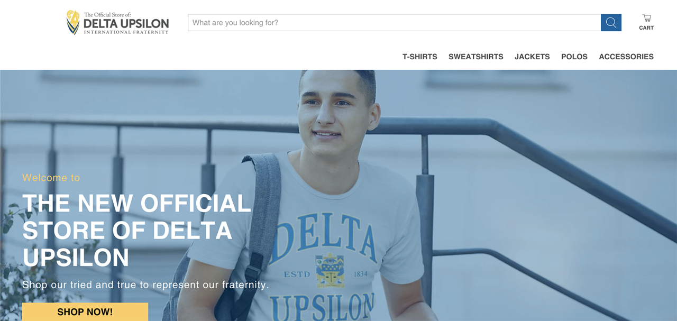Click the yellow SHOP NOW! button
Image resolution: width=677 pixels, height=321 pixels.
click(x=85, y=312)
